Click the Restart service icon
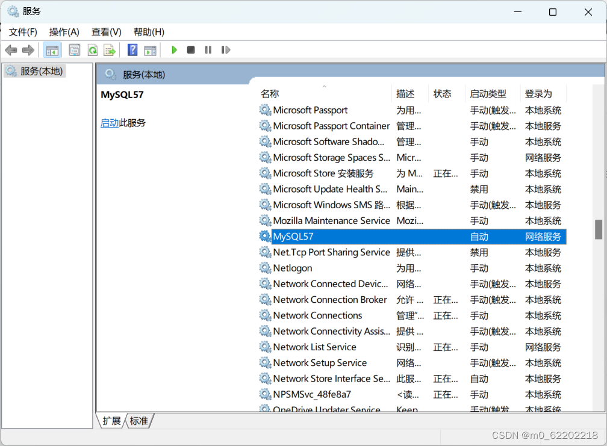Viewport: 607px width, 446px height. click(x=226, y=50)
